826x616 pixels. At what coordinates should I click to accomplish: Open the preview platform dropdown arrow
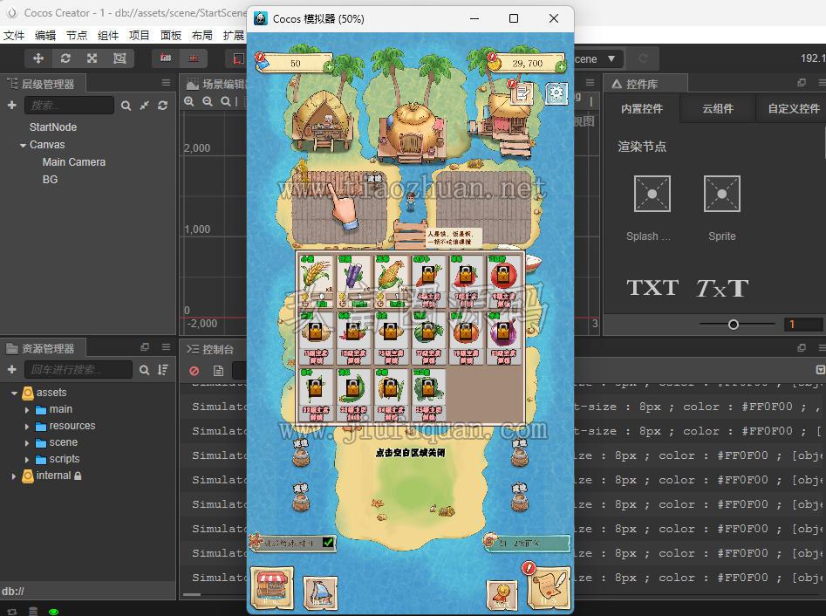click(611, 58)
